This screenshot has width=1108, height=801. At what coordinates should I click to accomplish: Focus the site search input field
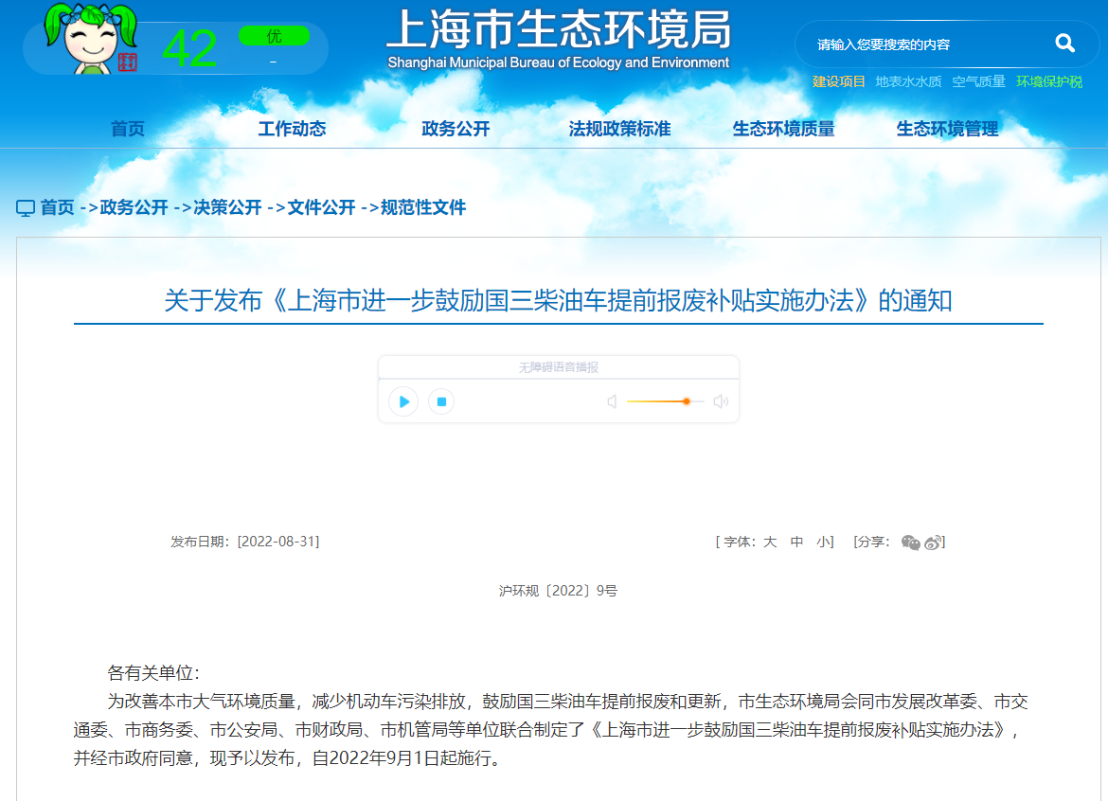tap(919, 44)
